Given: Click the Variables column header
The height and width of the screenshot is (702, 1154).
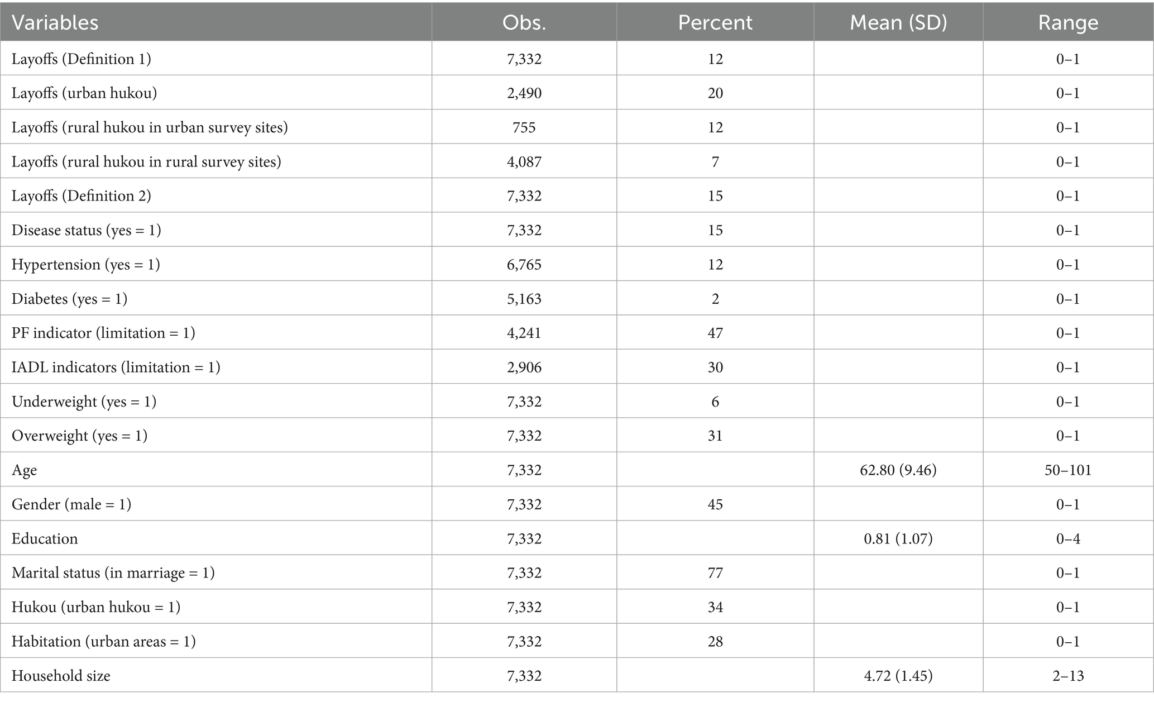Looking at the screenshot, I should pos(55,22).
